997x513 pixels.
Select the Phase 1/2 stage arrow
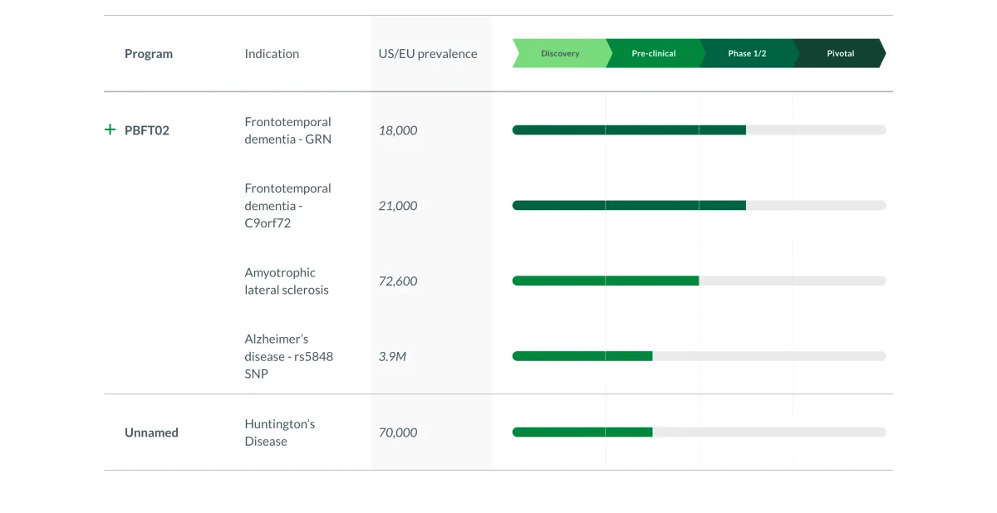(747, 53)
